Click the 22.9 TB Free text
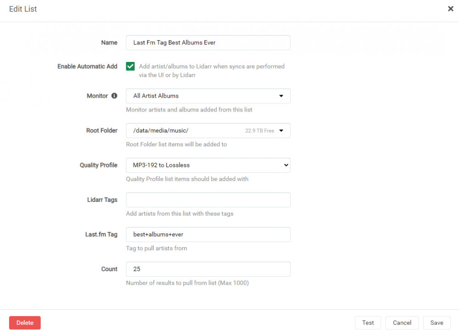The image size is (459, 333). (260, 131)
